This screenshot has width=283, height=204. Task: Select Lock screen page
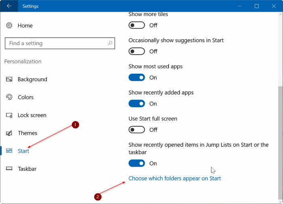[32, 115]
